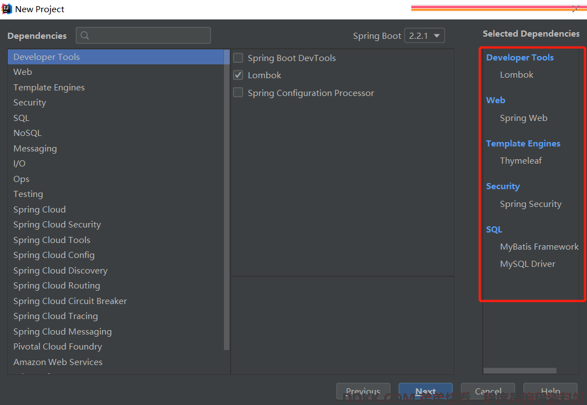Click Spring Web in Selected Dependencies
The image size is (587, 405).
coord(523,118)
